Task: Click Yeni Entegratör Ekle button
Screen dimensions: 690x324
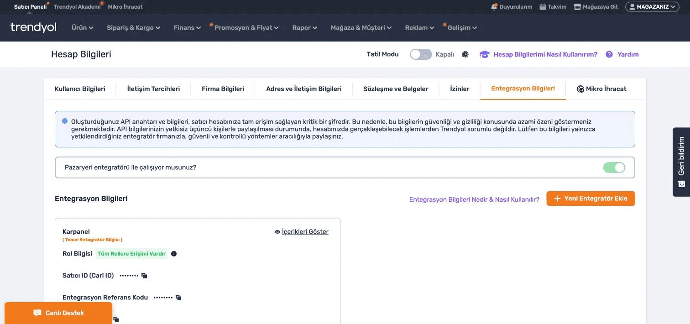Action: (x=591, y=199)
